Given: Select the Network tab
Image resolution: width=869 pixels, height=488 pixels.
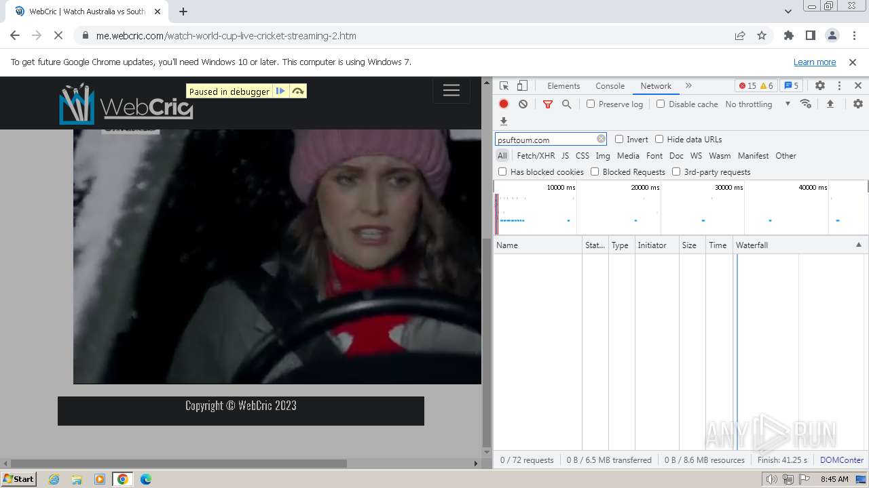Looking at the screenshot, I should point(656,86).
